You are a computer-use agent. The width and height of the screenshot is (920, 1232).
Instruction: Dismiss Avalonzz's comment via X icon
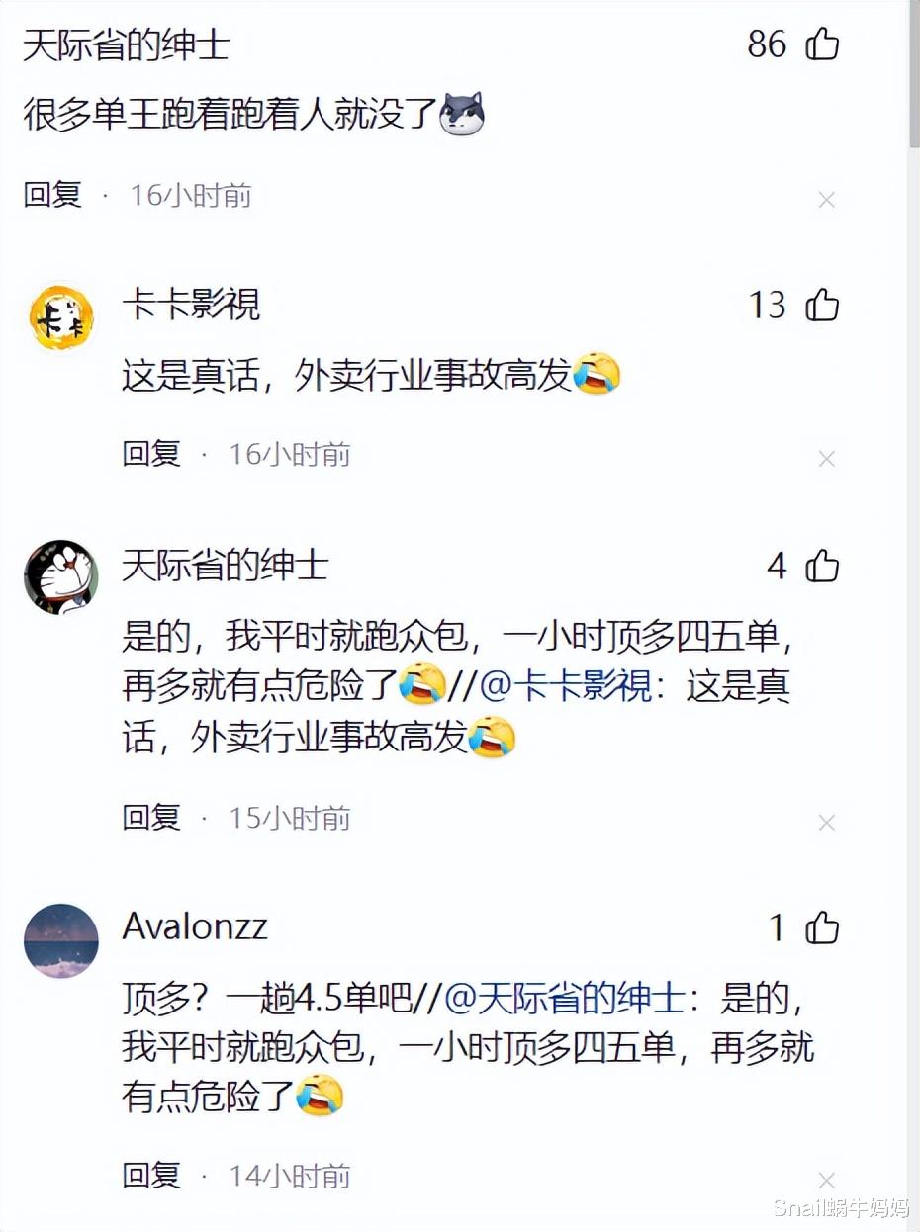coord(827,1181)
